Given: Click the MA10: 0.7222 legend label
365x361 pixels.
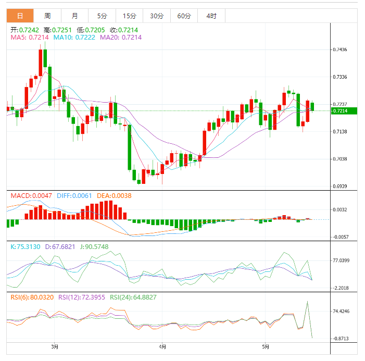Looking at the screenshot, I should (74, 38).
